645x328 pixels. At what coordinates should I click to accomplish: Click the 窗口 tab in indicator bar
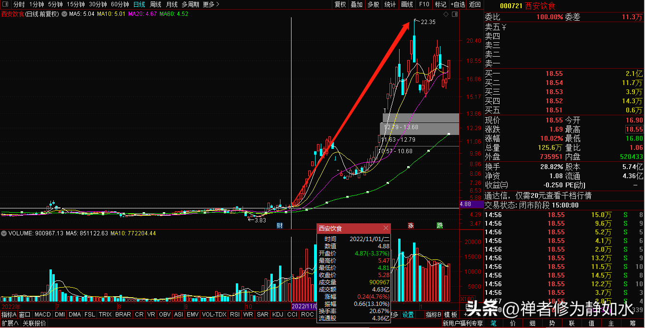coord(25,315)
